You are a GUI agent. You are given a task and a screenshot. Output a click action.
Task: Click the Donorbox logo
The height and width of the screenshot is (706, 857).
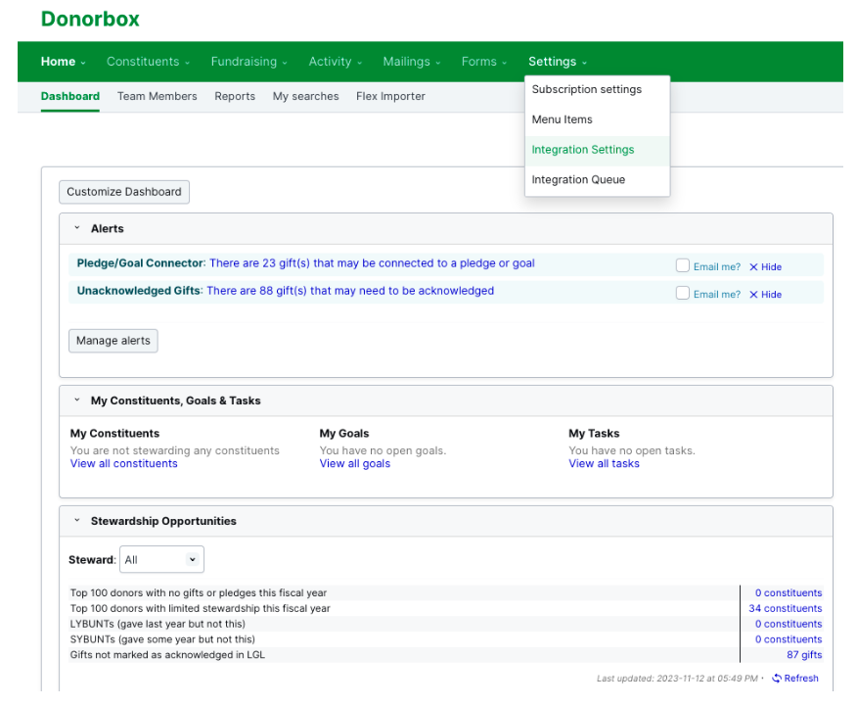(x=90, y=20)
